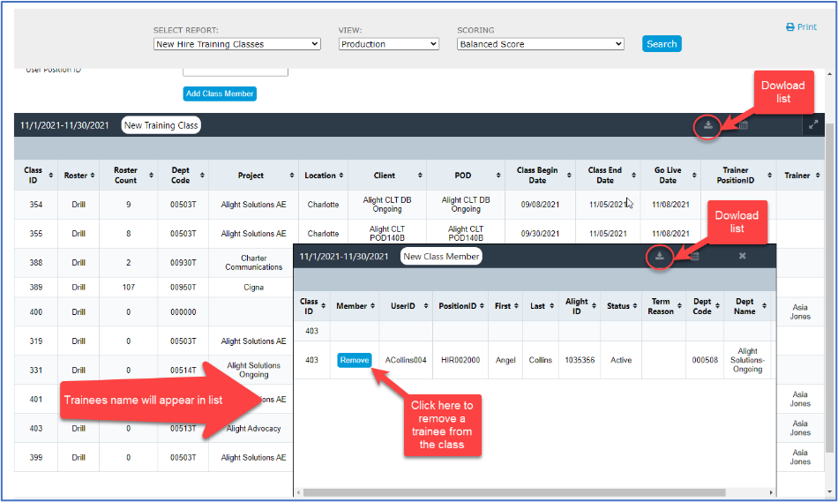Open the View dropdown set to Production

click(388, 44)
